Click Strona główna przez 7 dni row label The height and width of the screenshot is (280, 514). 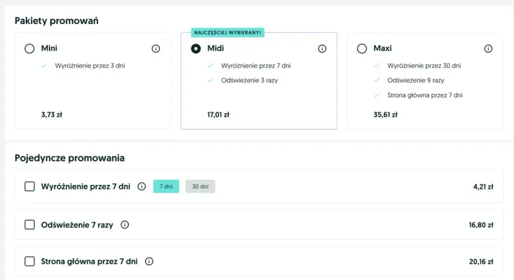click(89, 262)
